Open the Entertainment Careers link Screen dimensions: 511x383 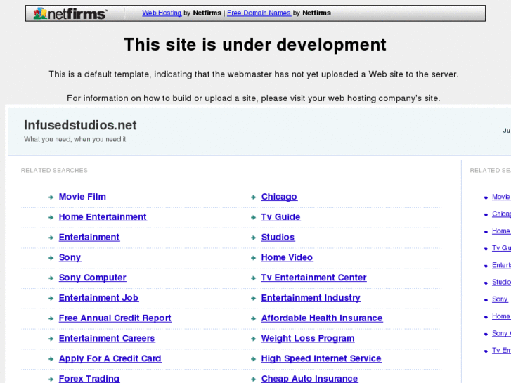tap(107, 338)
